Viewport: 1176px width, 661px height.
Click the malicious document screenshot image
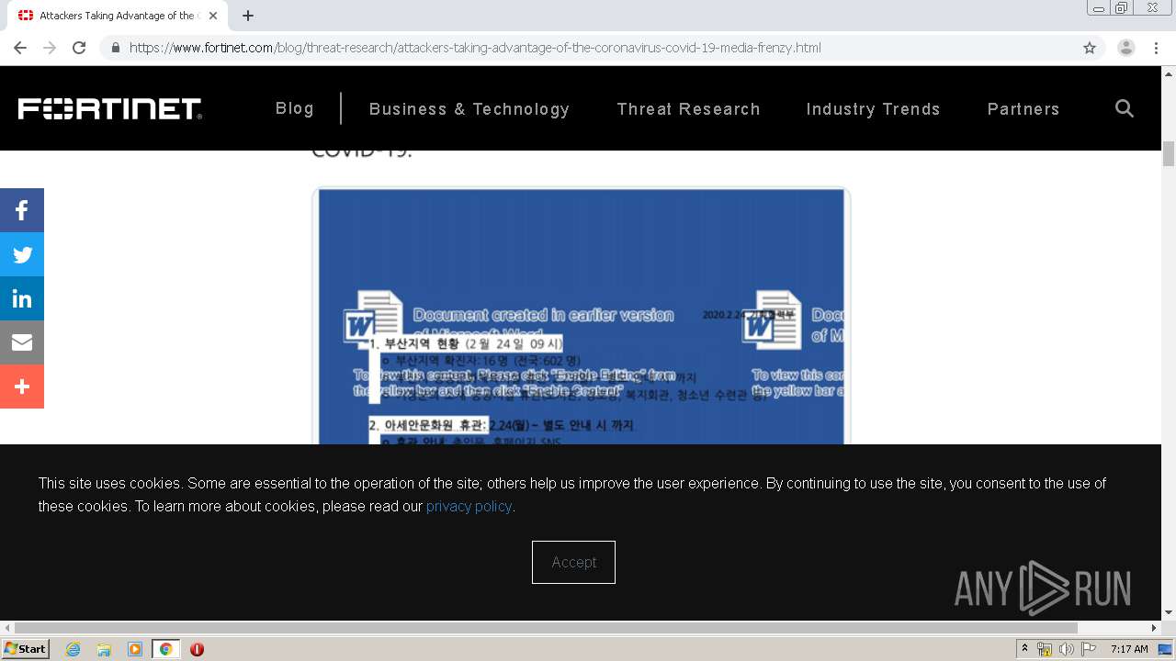(x=582, y=317)
